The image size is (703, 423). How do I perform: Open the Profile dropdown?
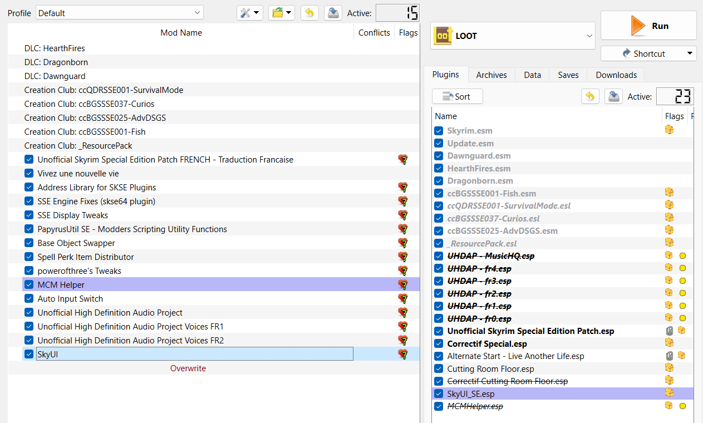(x=120, y=13)
